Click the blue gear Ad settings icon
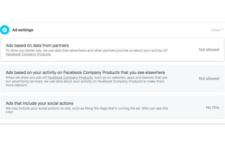The height and width of the screenshot is (150, 225). [x=5, y=30]
